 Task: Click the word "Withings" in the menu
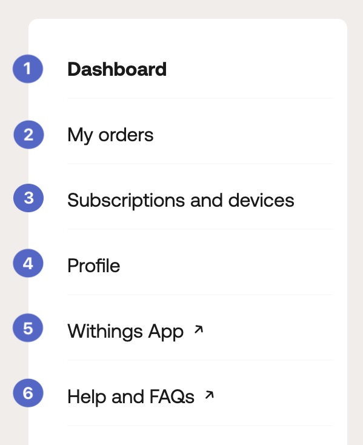105,332
